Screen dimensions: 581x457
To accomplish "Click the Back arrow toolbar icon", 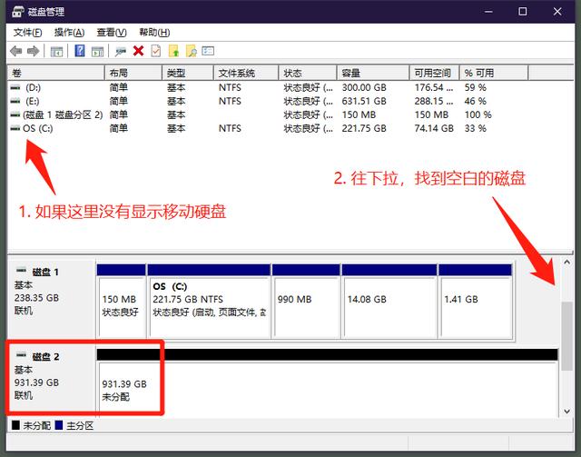I will point(15,51).
